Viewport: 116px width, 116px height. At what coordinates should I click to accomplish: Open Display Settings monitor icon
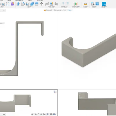pyautogui.click(x=48, y=114)
